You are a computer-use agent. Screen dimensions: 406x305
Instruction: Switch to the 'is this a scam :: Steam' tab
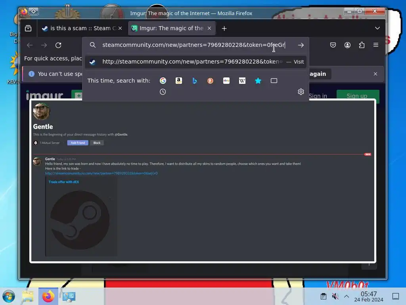[x=82, y=28]
